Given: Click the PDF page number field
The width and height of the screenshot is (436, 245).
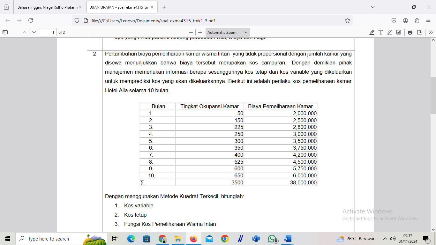Looking at the screenshot, I should tap(48, 32).
